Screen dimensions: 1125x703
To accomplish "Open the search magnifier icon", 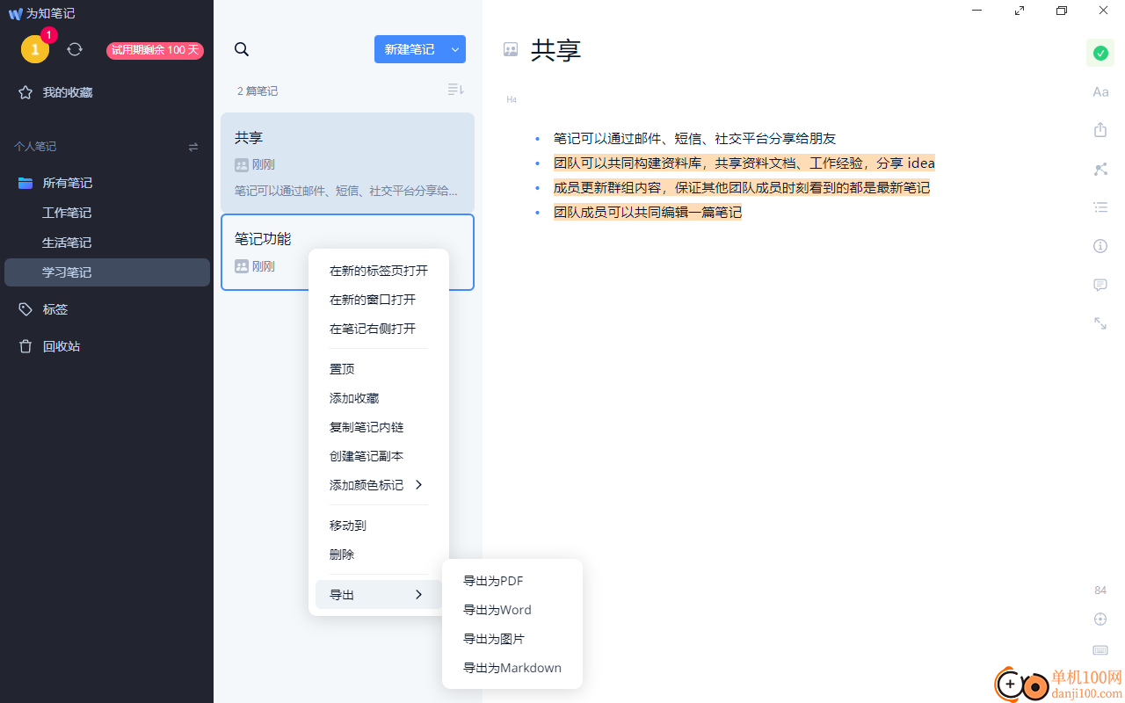I will pos(242,49).
